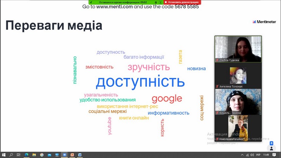Open the clock showing 11:49
This screenshot has width=281, height=158.
point(266,155)
